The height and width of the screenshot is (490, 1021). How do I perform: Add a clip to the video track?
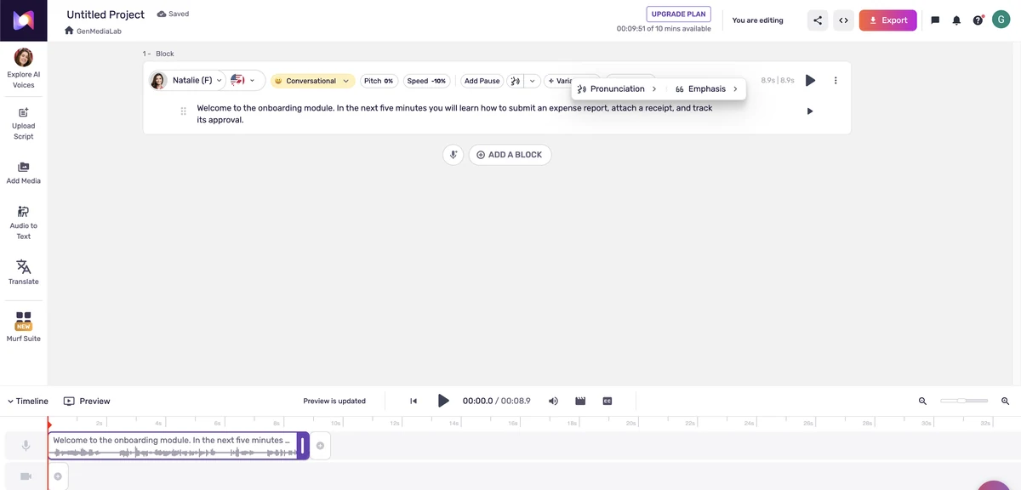[x=58, y=476]
